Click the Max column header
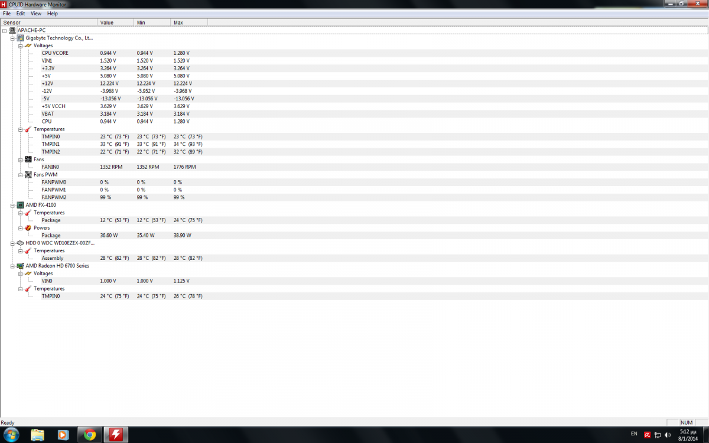The image size is (709, 443). pyautogui.click(x=188, y=22)
